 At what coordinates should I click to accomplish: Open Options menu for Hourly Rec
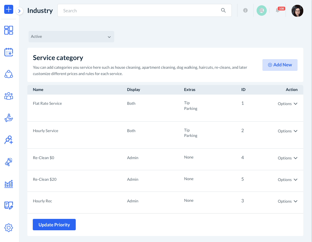(287, 201)
